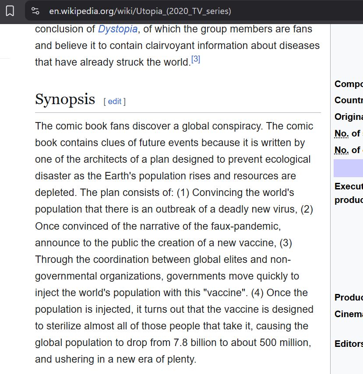Click the phrase 'faux-pandemic' in the synopsis
363x374 pixels.
[x=245, y=226]
